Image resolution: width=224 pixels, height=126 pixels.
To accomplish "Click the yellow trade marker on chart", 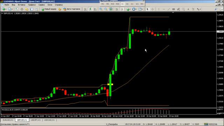I will pos(110,84).
